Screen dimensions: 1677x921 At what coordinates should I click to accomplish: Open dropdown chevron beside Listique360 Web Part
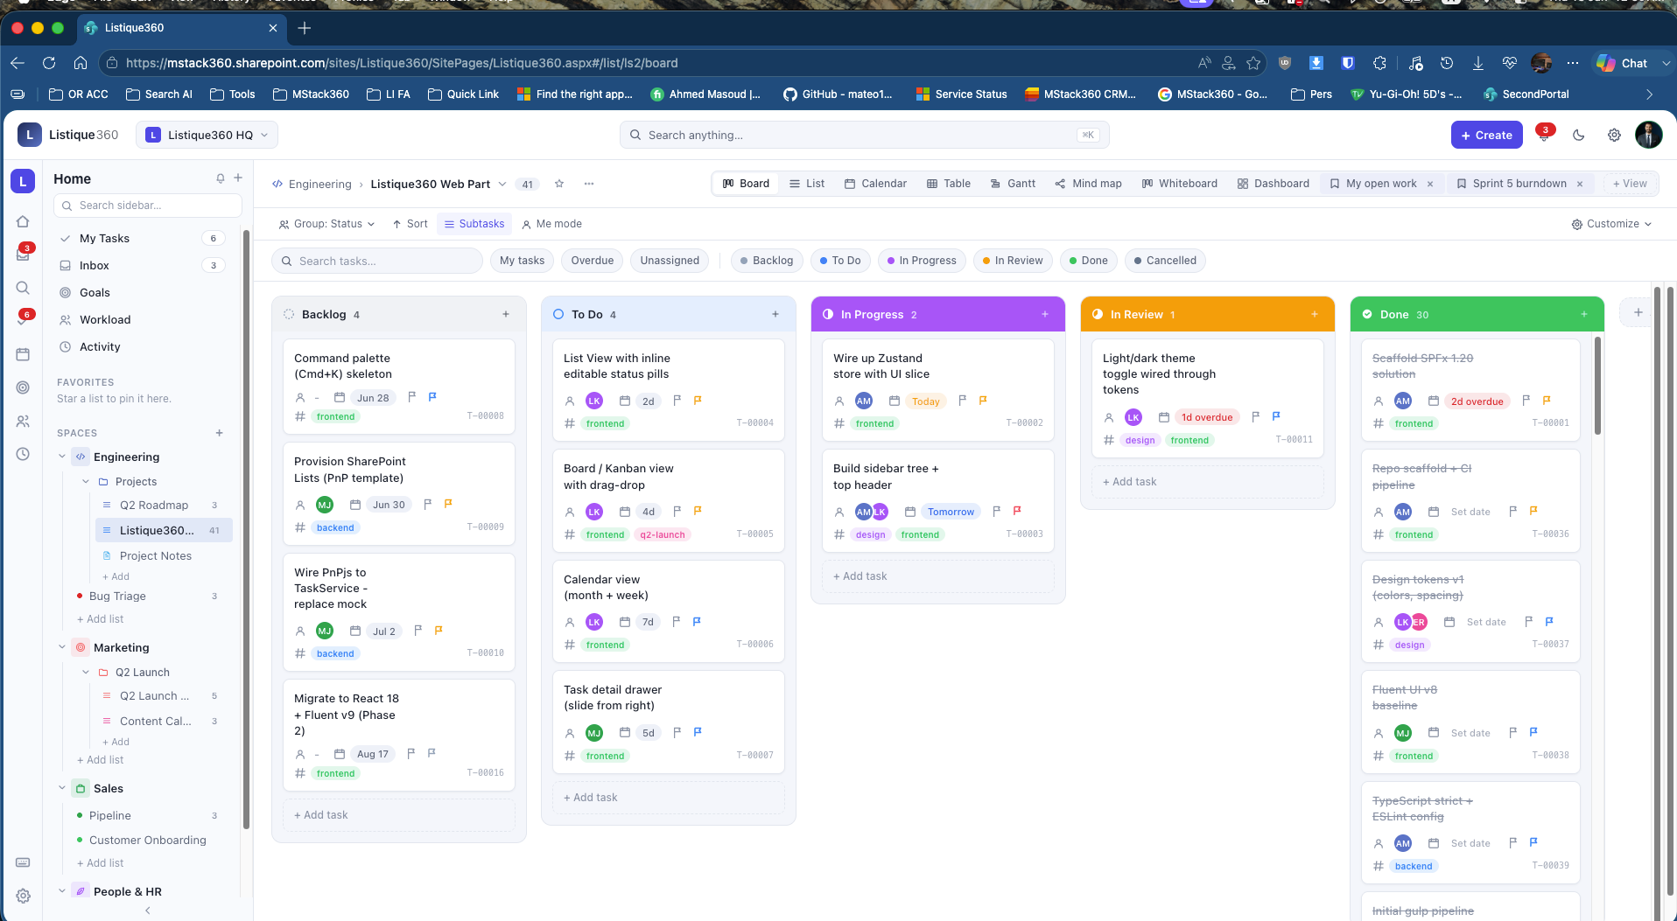(x=502, y=184)
